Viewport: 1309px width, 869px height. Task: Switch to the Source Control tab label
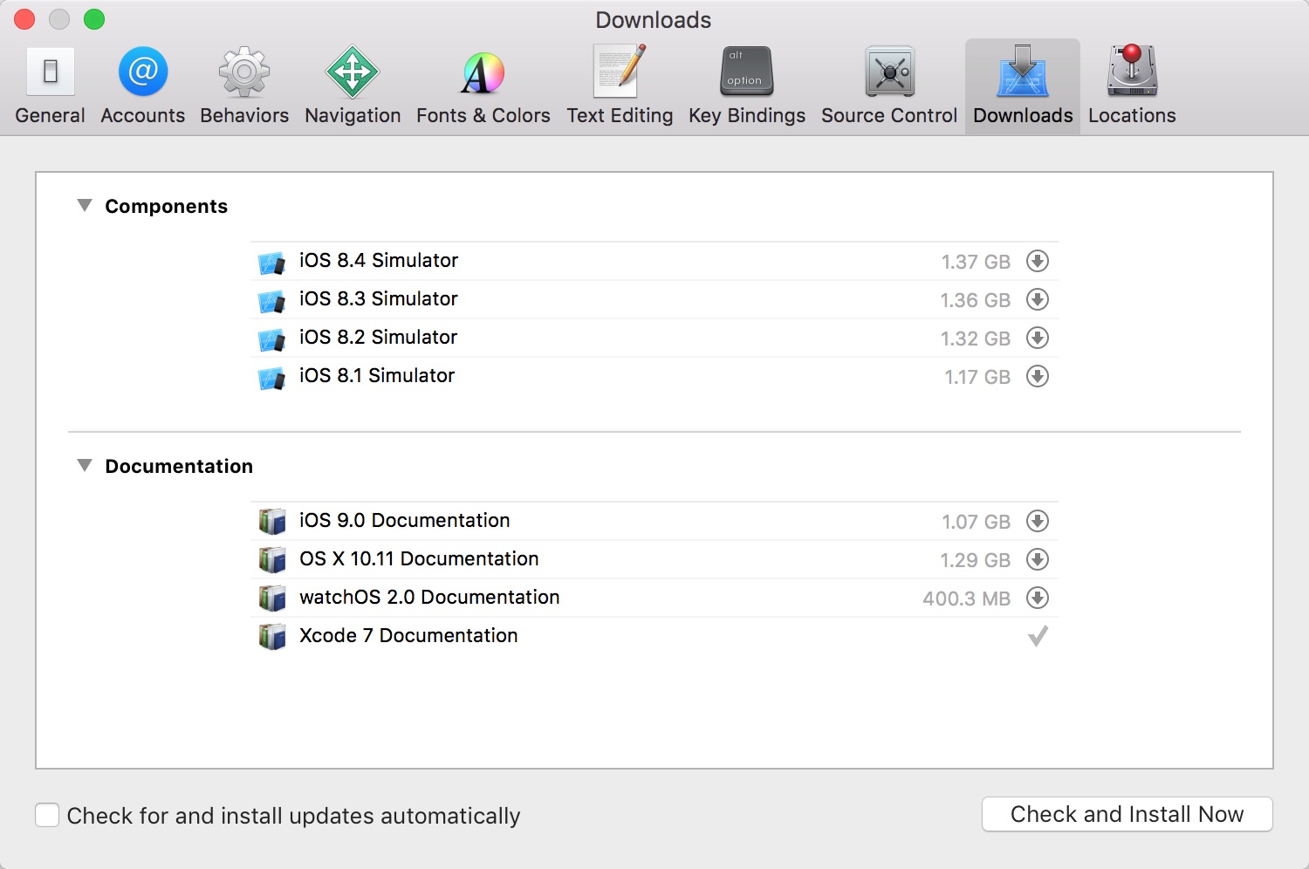[x=889, y=115]
